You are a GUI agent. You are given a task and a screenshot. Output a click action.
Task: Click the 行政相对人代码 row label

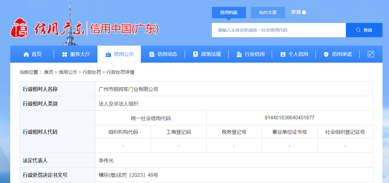pyautogui.click(x=40, y=132)
